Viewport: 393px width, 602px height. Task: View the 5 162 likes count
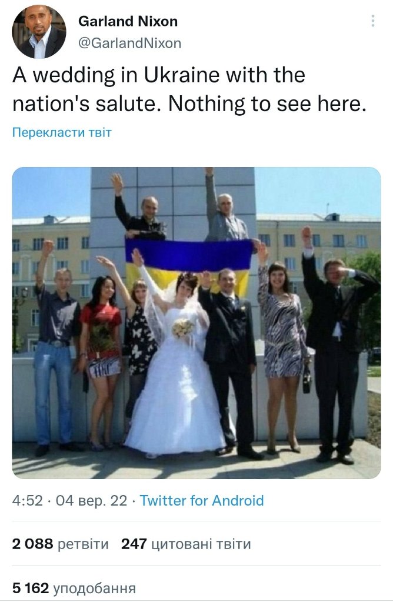tap(31, 588)
